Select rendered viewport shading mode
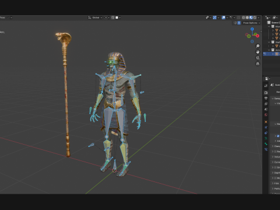The image size is (280, 210). pos(255,17)
